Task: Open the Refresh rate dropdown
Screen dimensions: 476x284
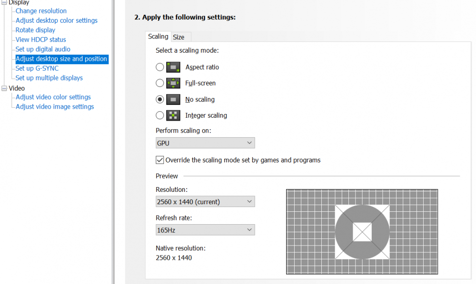Action: click(x=205, y=230)
